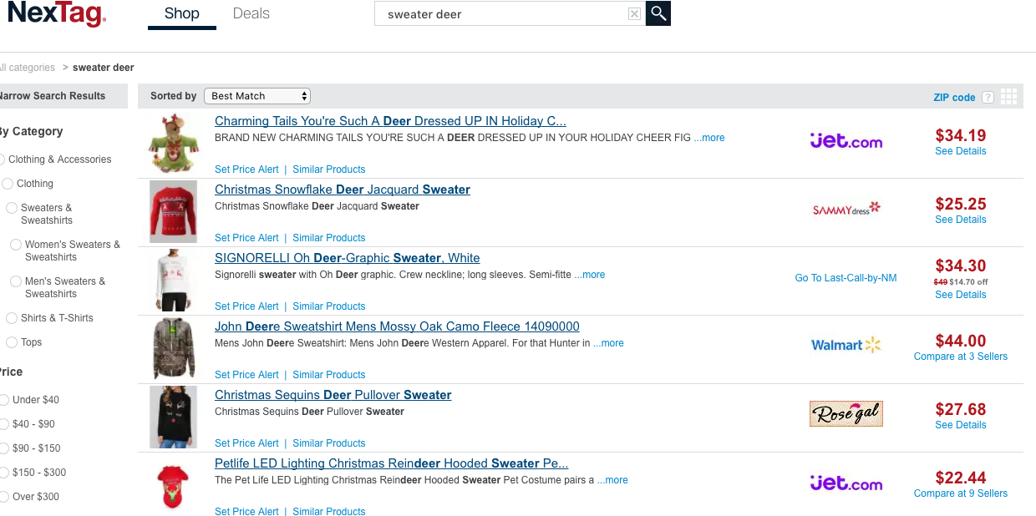The height and width of the screenshot is (516, 1036).
Task: Click the $44.00 price of John Deere
Action: tap(961, 341)
